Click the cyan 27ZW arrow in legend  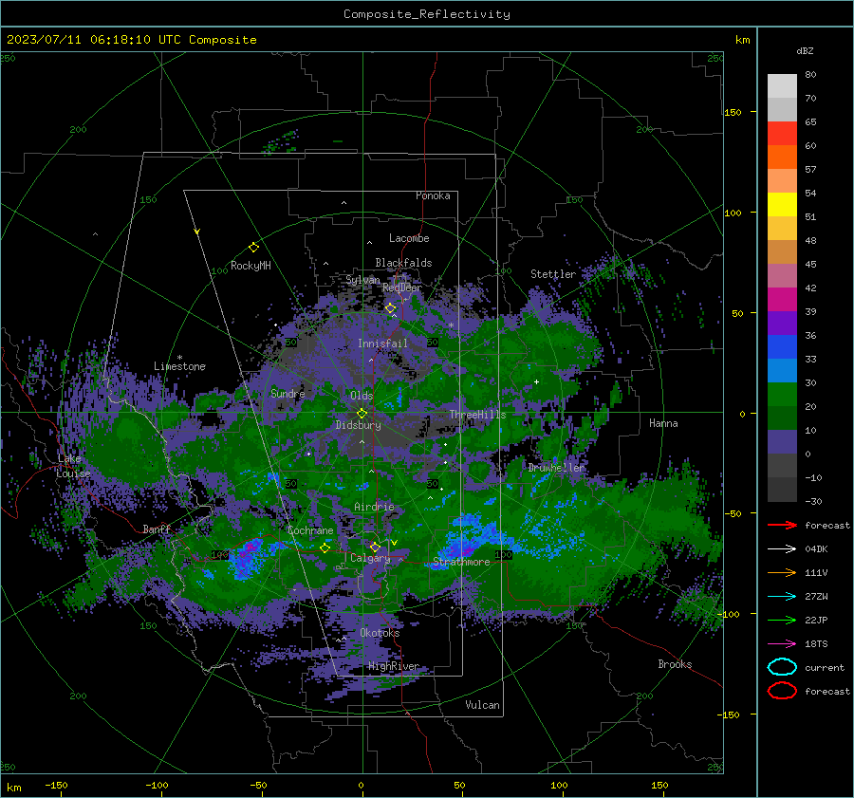[x=782, y=597]
